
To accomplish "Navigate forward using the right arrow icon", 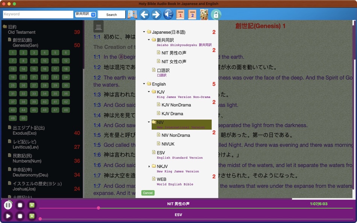I will (155, 14).
